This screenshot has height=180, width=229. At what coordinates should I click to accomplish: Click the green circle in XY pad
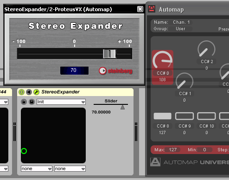(x=24, y=151)
